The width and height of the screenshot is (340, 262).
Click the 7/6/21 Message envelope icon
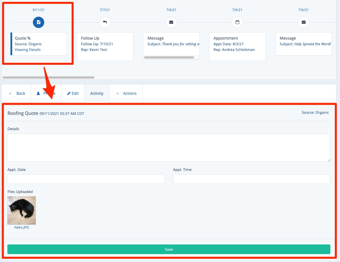(x=171, y=22)
